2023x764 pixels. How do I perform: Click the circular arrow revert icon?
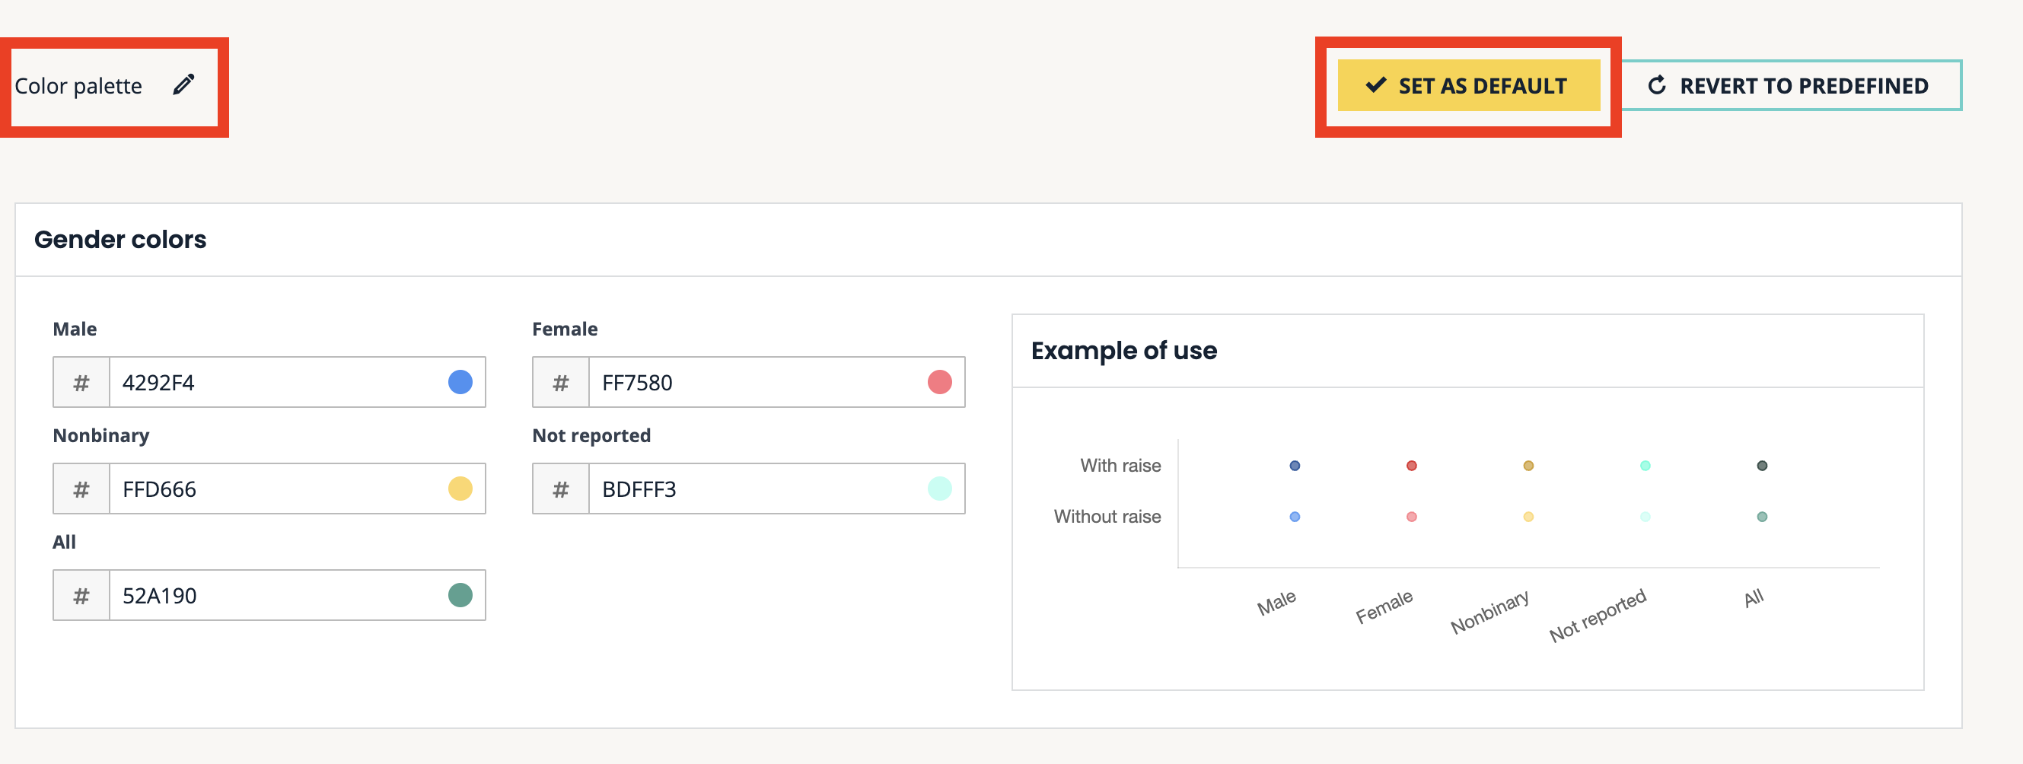point(1657,84)
